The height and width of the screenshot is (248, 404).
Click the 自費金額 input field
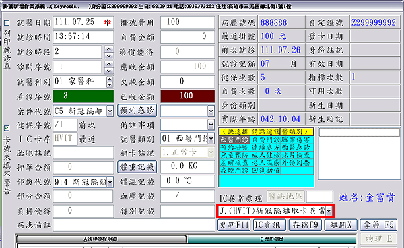[x=187, y=37]
